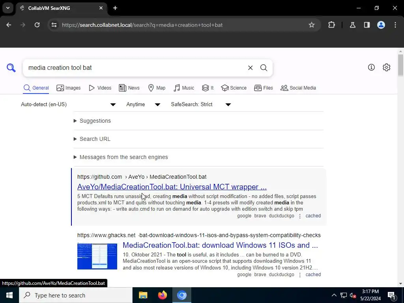Open the network icon in the tray
This screenshot has height=303, width=404.
[344, 295]
